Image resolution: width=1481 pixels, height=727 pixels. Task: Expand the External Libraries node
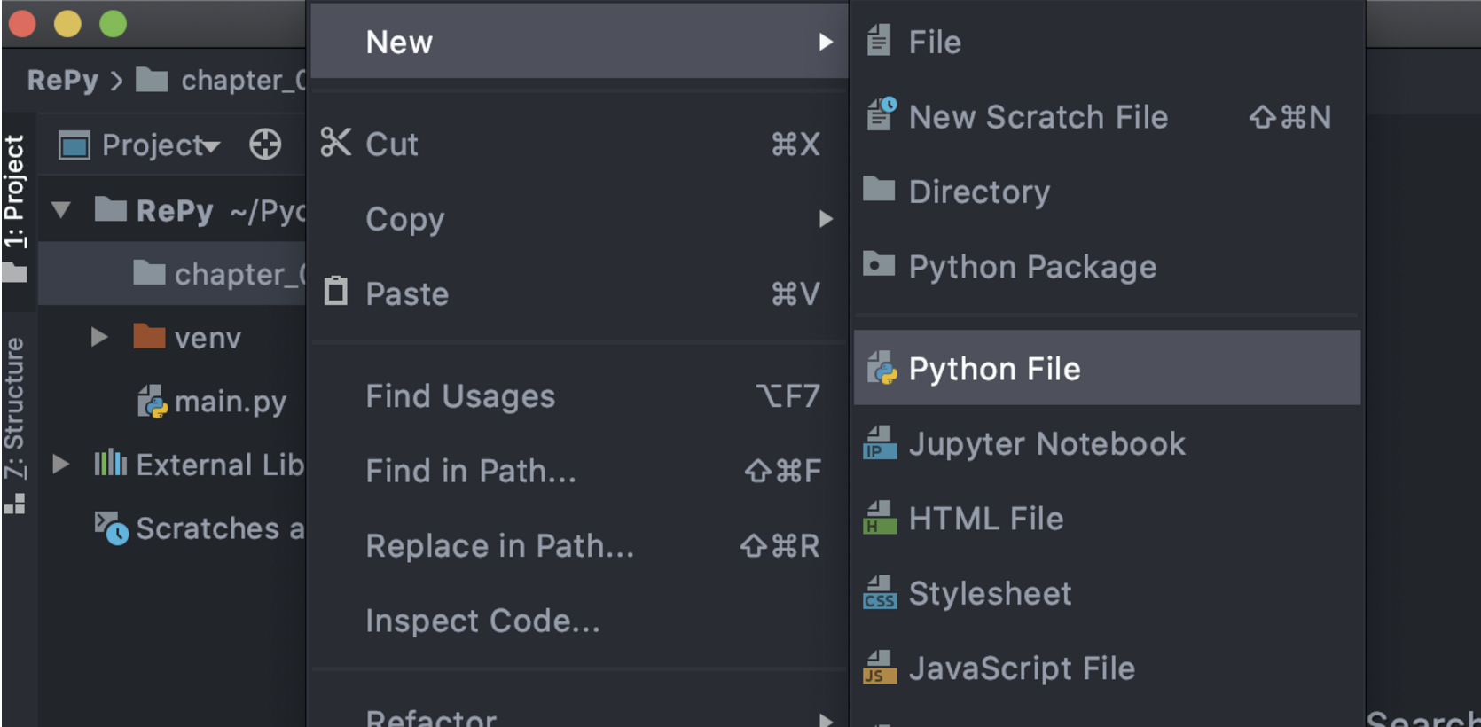pyautogui.click(x=60, y=464)
